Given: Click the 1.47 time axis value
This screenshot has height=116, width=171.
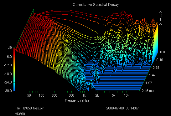Looking at the screenshot, I should click(152, 75).
